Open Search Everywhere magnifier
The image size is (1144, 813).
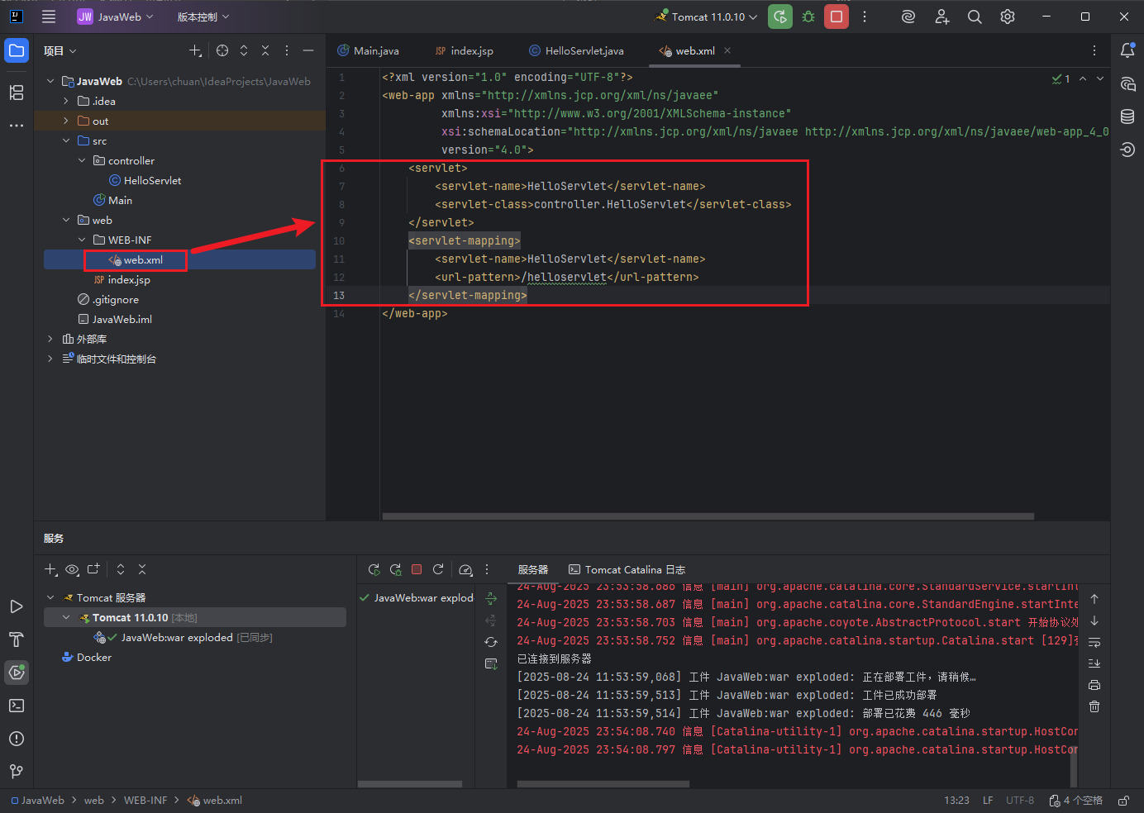pyautogui.click(x=975, y=17)
